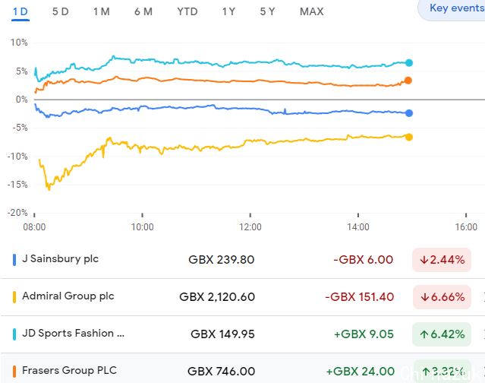Image resolution: width=485 pixels, height=383 pixels.
Task: Click the 10% y-axis label
Action: [19, 43]
